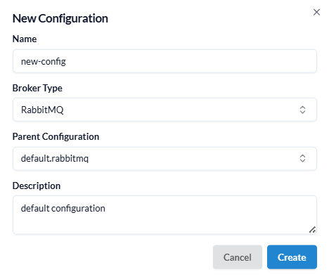Click the Description label
329x279 pixels.
click(37, 186)
